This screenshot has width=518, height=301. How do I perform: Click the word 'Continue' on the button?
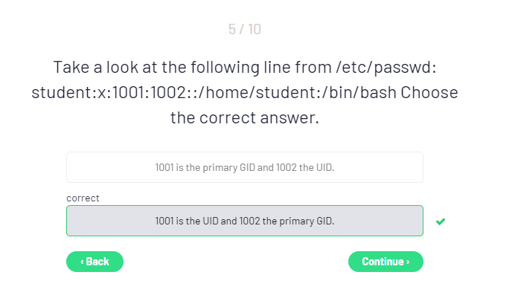click(x=383, y=262)
